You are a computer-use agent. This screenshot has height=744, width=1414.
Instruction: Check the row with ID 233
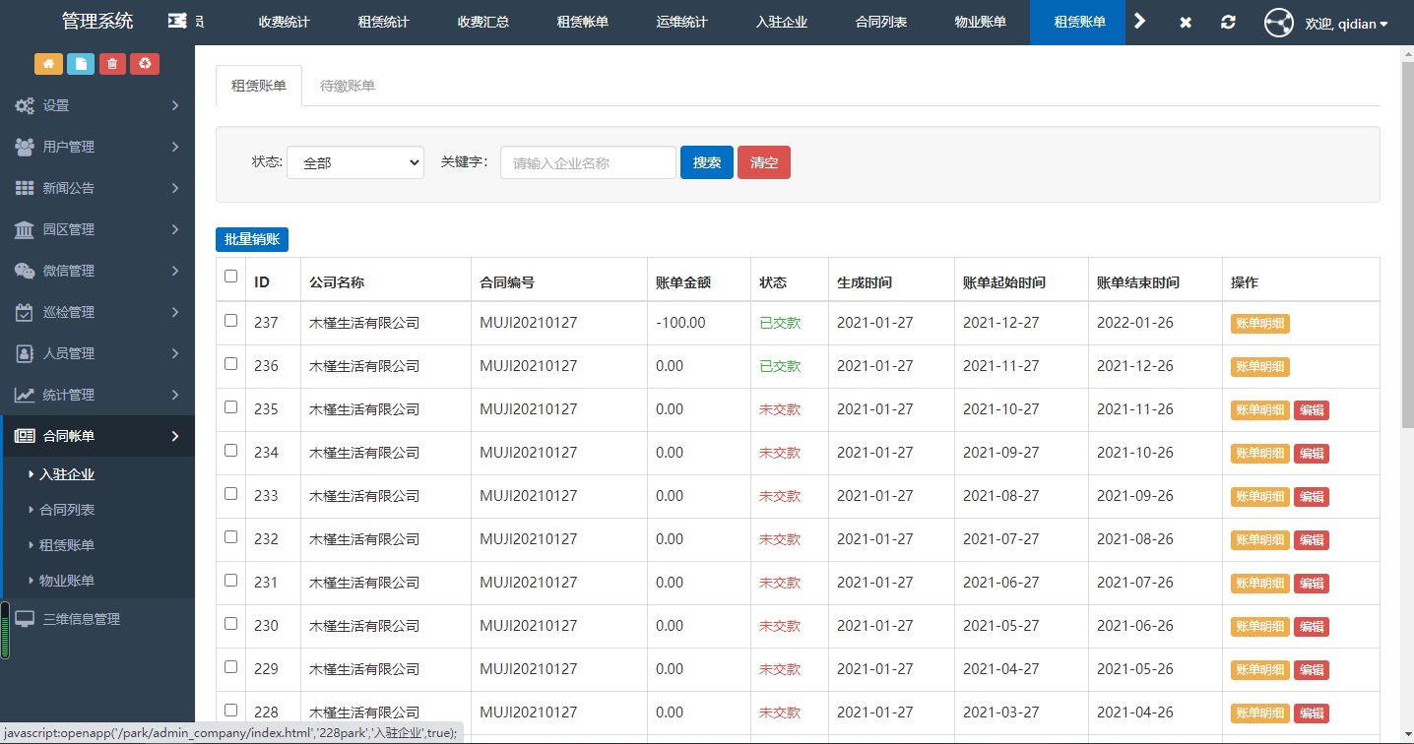pos(231,493)
